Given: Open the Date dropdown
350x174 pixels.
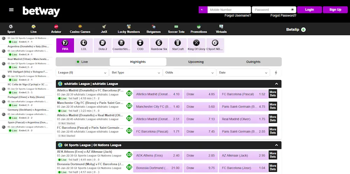Looking at the screenshot, I should tap(243, 72).
